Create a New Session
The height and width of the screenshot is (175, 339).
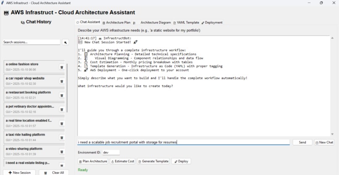(x=19, y=172)
